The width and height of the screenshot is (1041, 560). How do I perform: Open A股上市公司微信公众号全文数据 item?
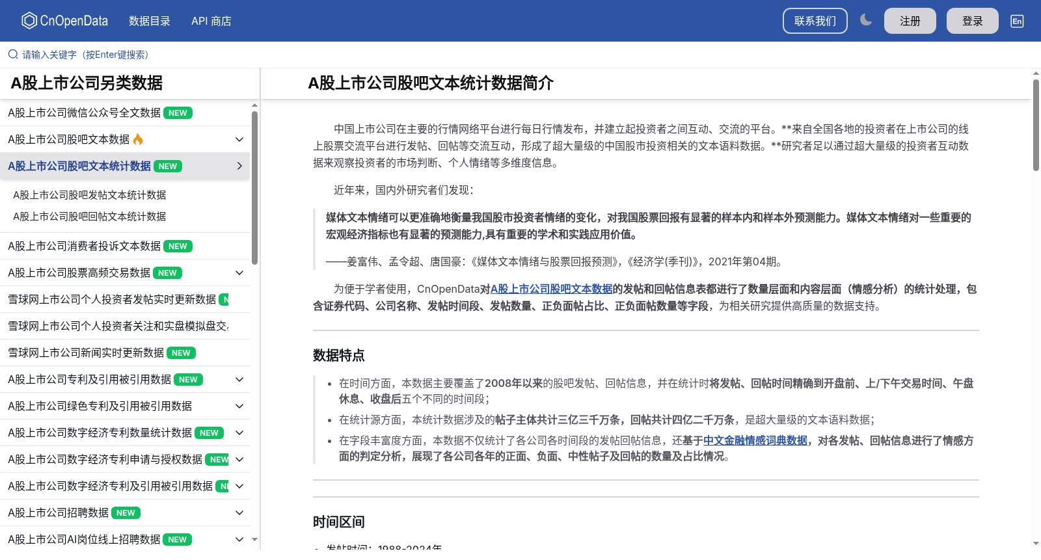(x=84, y=113)
